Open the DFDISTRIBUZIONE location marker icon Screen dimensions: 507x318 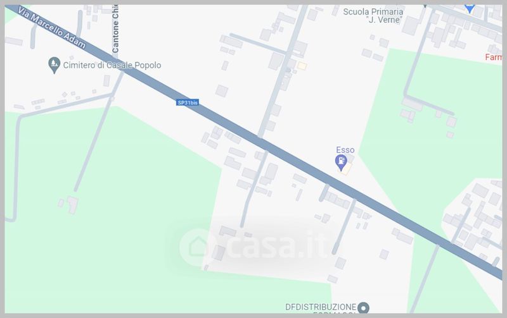363,308
